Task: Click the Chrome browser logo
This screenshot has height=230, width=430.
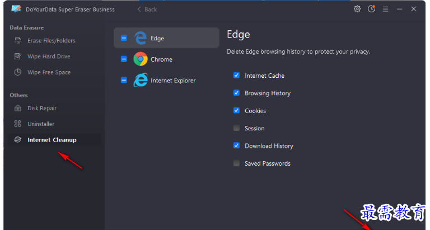Action: tap(141, 59)
